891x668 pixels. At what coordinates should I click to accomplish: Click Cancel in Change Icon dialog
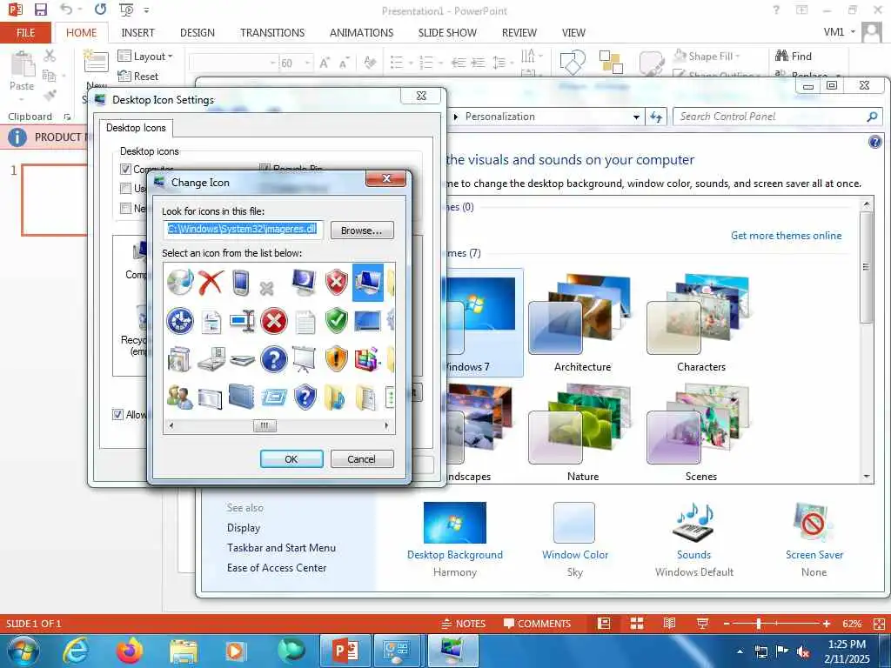[361, 459]
